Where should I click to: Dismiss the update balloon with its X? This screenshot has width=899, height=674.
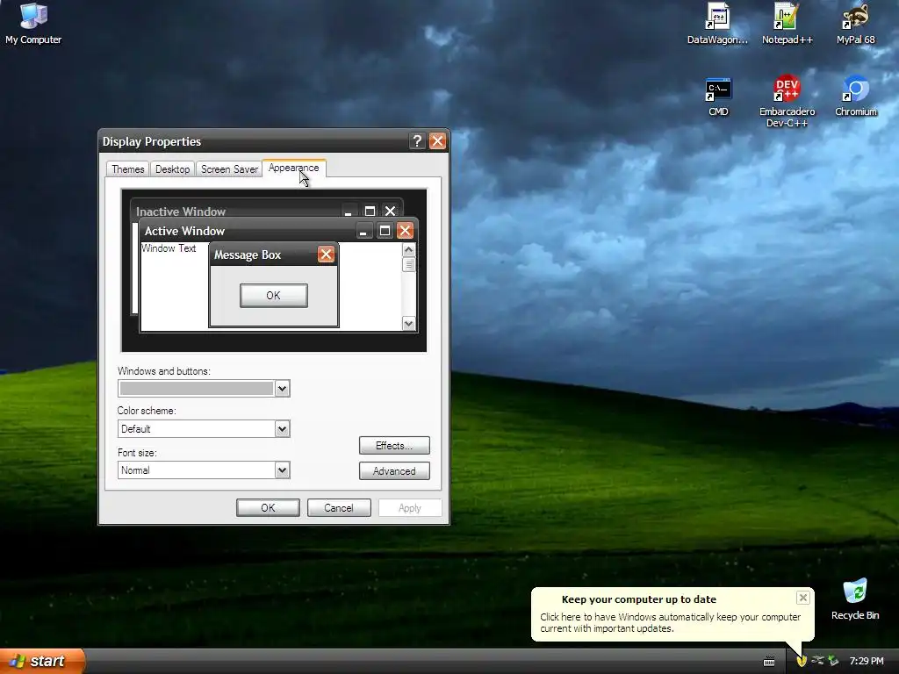pos(802,598)
